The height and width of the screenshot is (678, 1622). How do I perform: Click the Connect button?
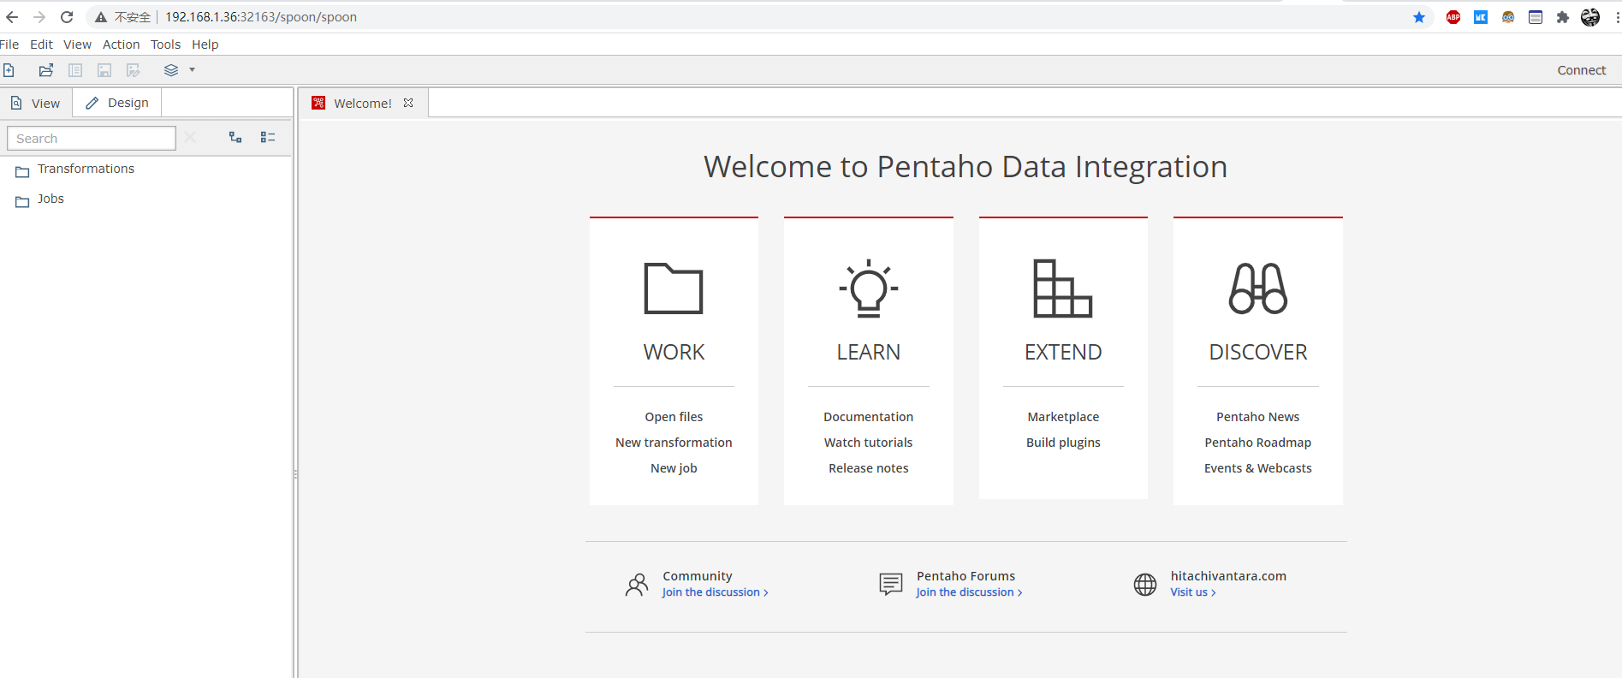click(1581, 70)
